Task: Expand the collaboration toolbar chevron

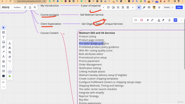Action: [x=103, y=7]
